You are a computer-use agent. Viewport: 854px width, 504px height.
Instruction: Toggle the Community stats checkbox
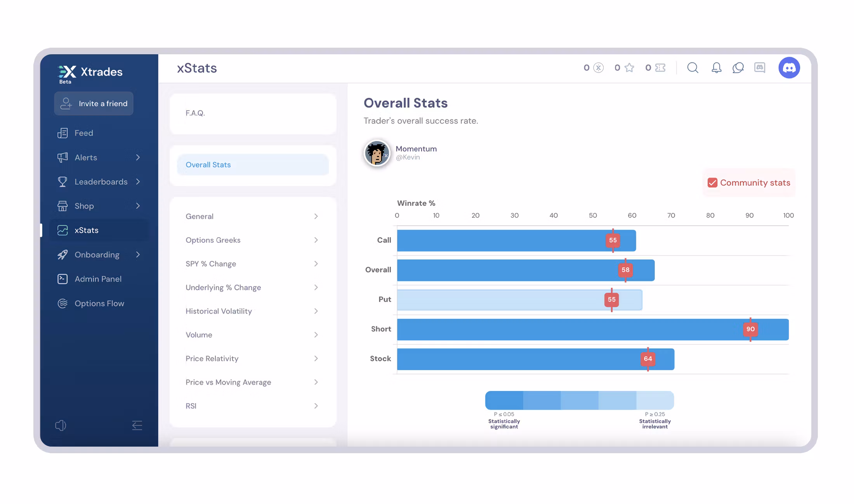(x=712, y=183)
